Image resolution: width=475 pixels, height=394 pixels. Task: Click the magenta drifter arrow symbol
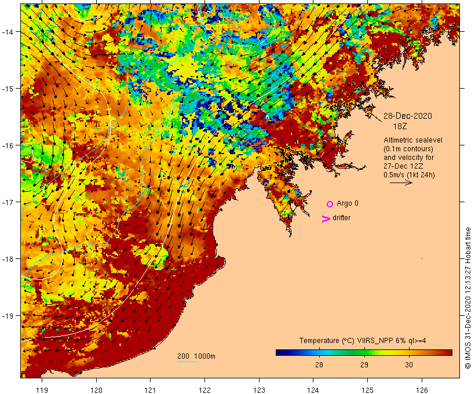[326, 219]
